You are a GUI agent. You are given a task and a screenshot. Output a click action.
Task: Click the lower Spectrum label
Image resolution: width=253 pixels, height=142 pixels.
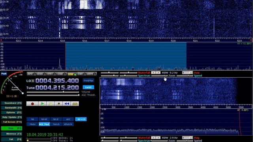click(144, 141)
